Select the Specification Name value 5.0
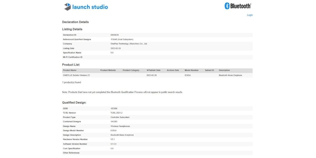 [x=112, y=53]
